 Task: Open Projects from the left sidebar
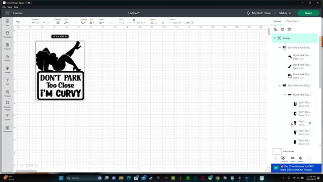pos(7,46)
